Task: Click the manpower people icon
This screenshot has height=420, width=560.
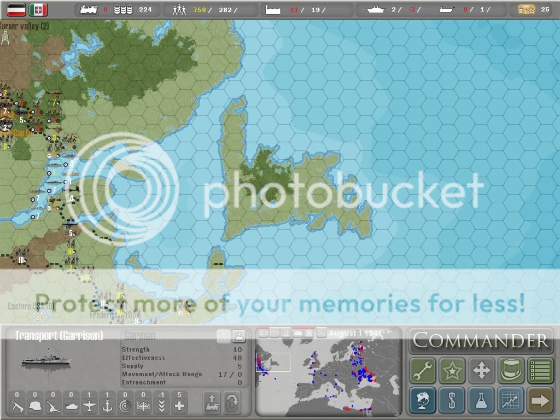Action: pyautogui.click(x=179, y=10)
